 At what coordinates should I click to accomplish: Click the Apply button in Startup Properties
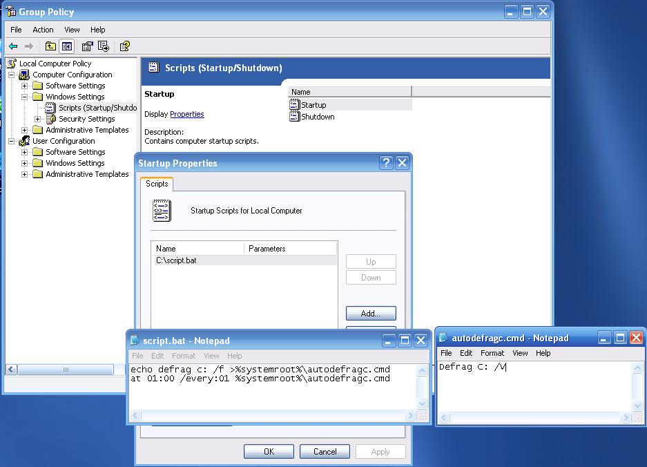click(x=380, y=452)
